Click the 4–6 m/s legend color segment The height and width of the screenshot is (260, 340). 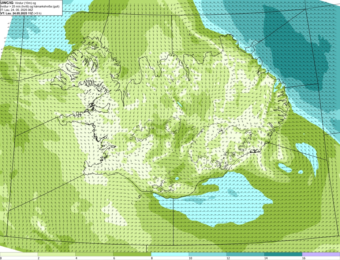pos(95,254)
